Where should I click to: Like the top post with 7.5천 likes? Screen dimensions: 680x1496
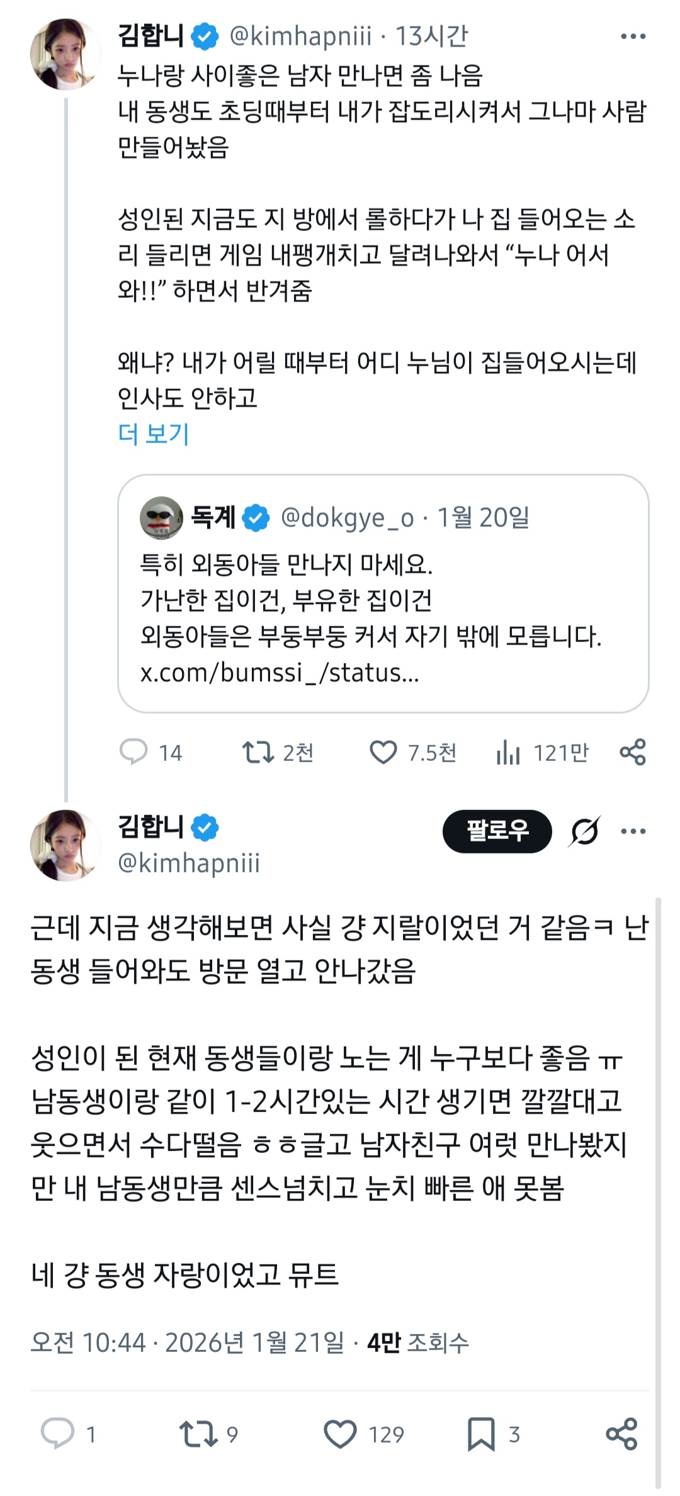(383, 752)
